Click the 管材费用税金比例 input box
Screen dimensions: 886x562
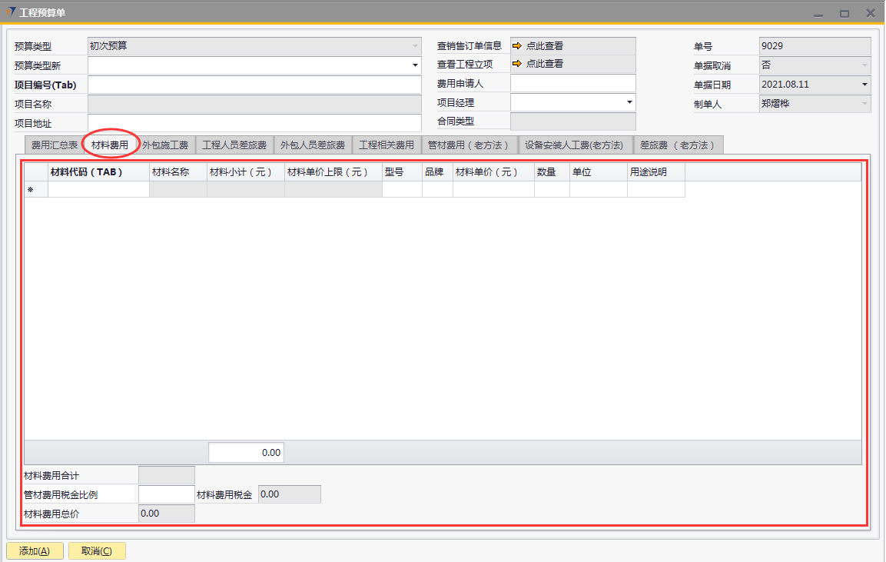tap(166, 494)
